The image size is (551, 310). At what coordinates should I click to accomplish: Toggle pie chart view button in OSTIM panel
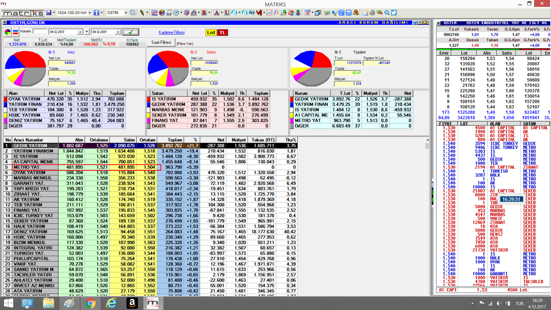point(8,32)
